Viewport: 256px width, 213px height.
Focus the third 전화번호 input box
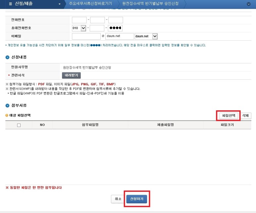click(116, 20)
